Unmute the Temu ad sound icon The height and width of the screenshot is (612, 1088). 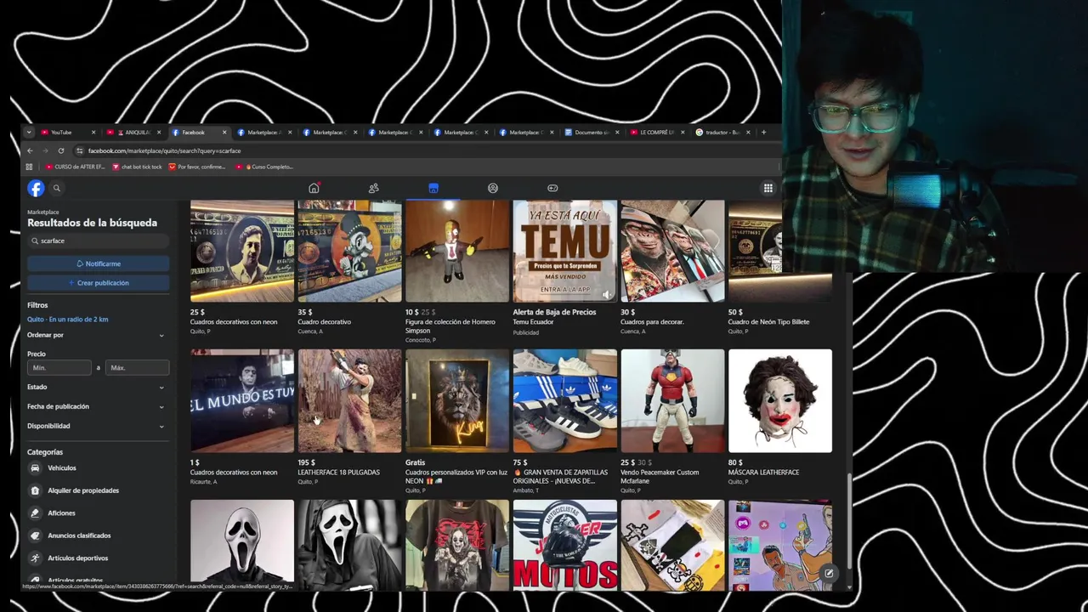pyautogui.click(x=607, y=294)
